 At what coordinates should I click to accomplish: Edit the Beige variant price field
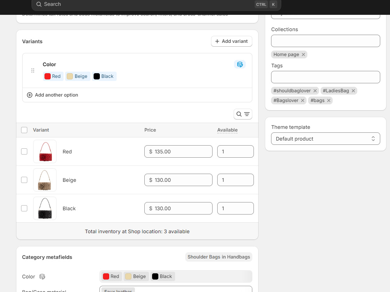(178, 180)
